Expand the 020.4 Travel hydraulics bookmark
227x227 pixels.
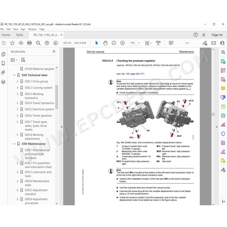point(18,103)
